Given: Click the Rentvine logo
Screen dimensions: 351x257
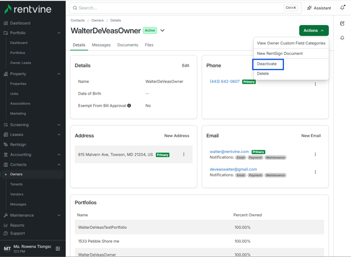Looking at the screenshot, I should coord(28,9).
